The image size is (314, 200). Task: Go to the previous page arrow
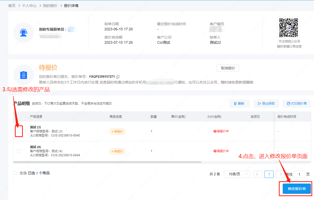pos(258,174)
